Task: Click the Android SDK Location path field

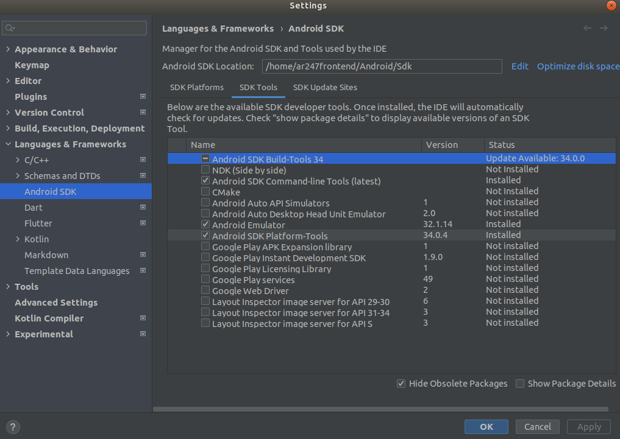Action: pos(382,66)
